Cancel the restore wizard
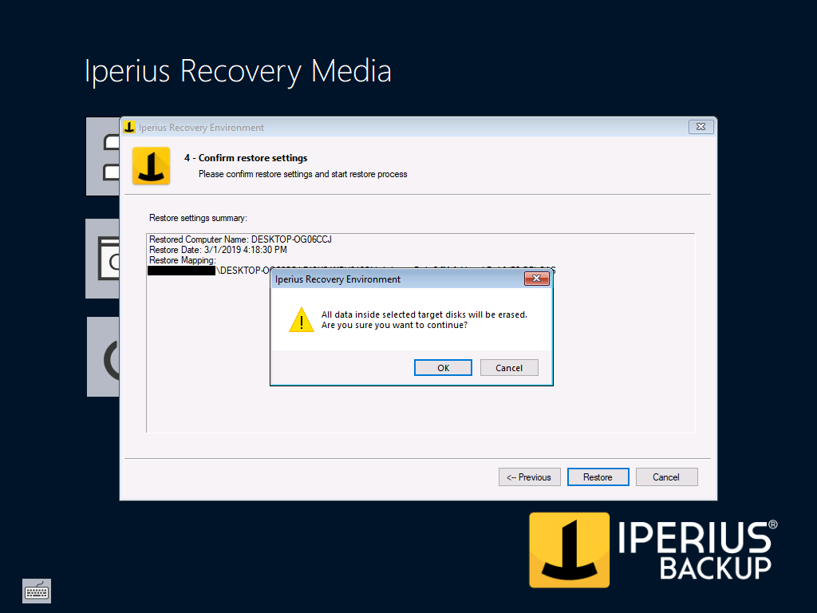This screenshot has width=817, height=613. coord(666,477)
